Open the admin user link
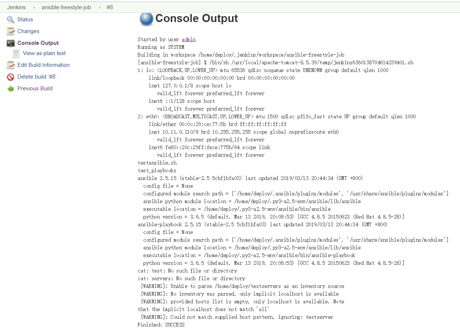Screen dimensions: 460x332 [188, 39]
